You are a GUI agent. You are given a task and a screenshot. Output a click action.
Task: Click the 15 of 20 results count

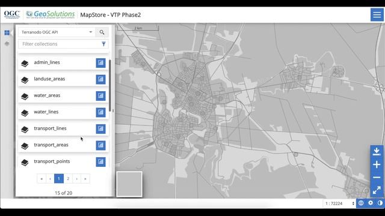click(x=63, y=193)
